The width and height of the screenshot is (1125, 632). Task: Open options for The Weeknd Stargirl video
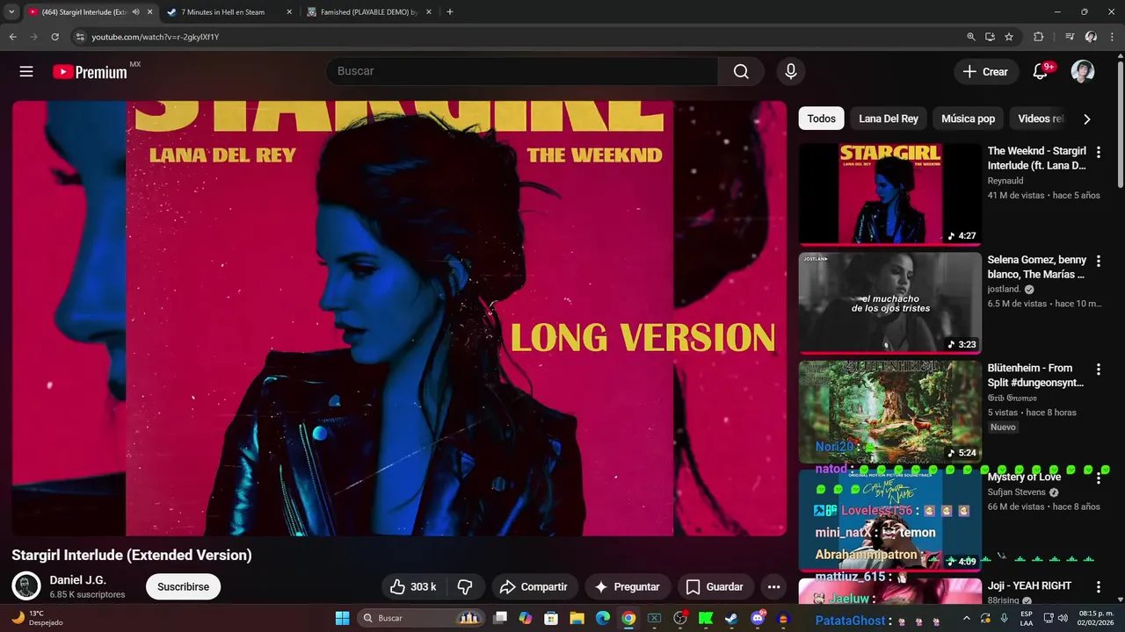tap(1098, 153)
